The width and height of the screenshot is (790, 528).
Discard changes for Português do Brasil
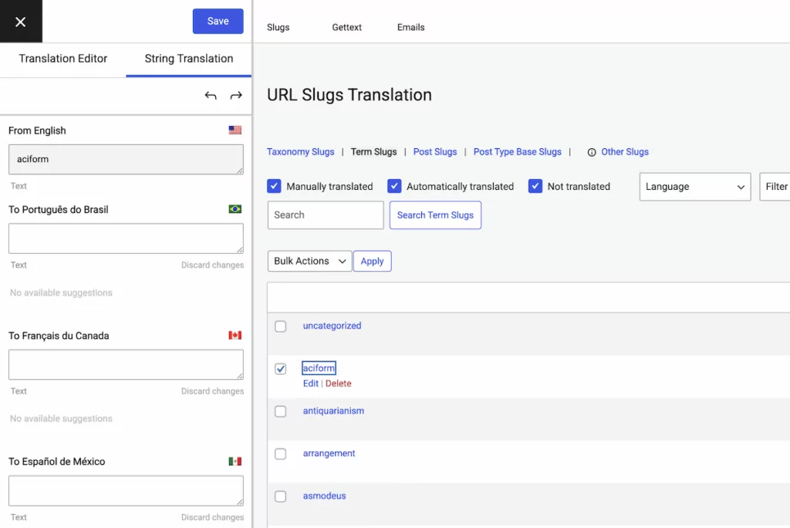pos(212,265)
